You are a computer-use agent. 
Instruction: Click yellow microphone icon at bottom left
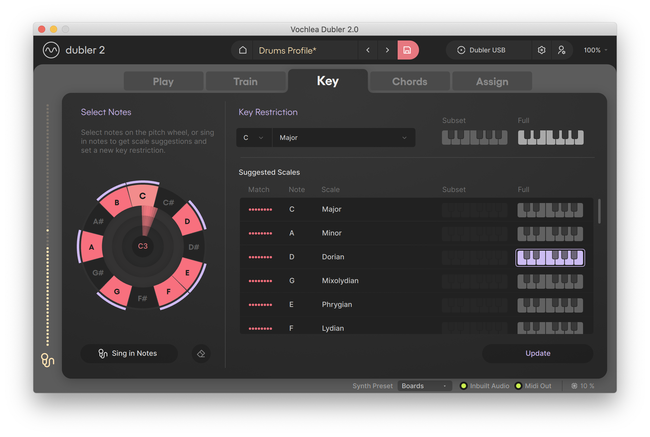click(47, 360)
